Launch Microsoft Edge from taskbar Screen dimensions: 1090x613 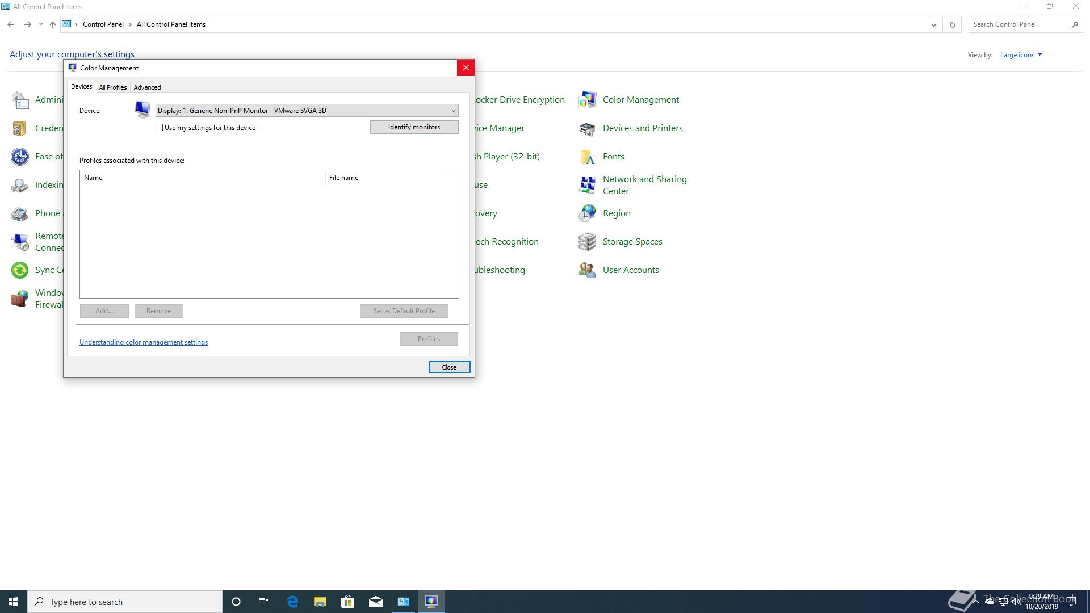(292, 602)
